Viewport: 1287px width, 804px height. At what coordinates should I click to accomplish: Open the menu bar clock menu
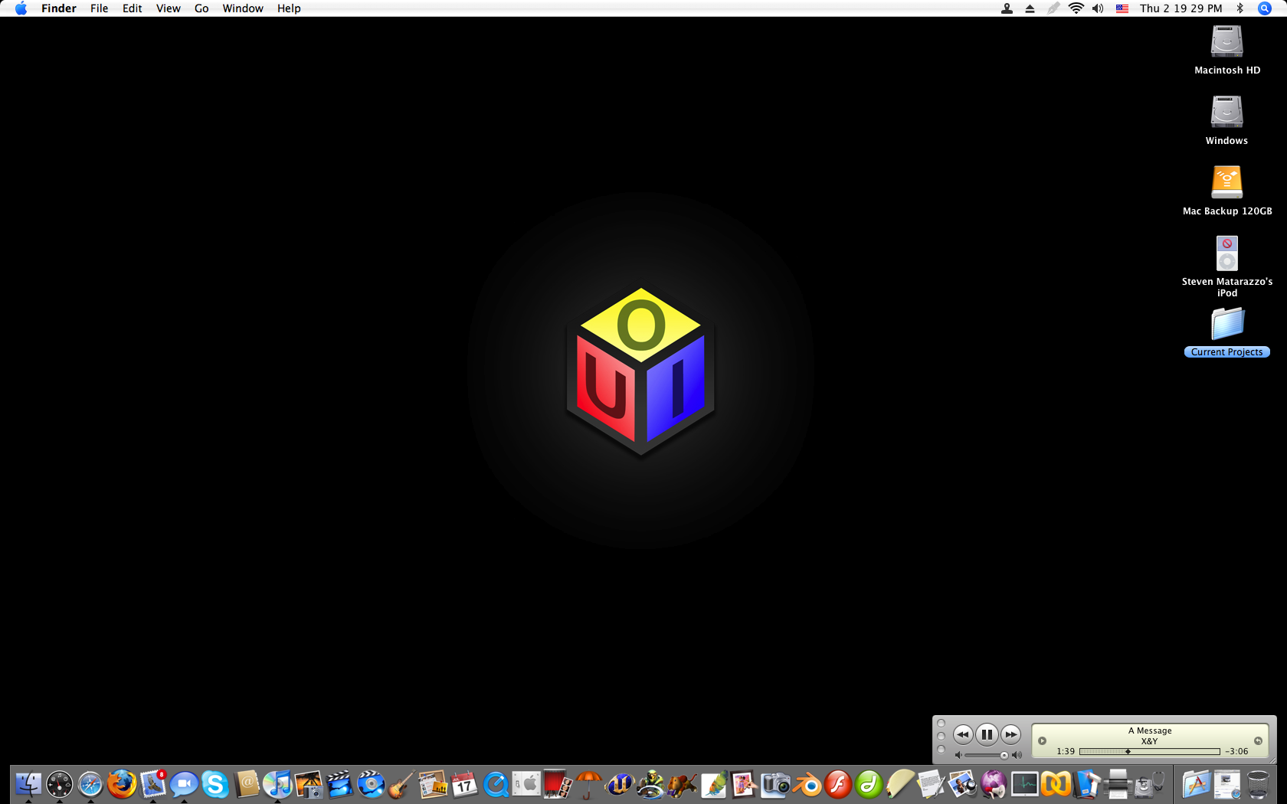[x=1181, y=8]
